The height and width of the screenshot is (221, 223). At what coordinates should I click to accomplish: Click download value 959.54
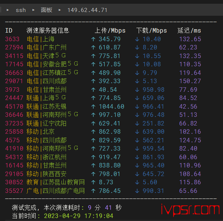154,148
